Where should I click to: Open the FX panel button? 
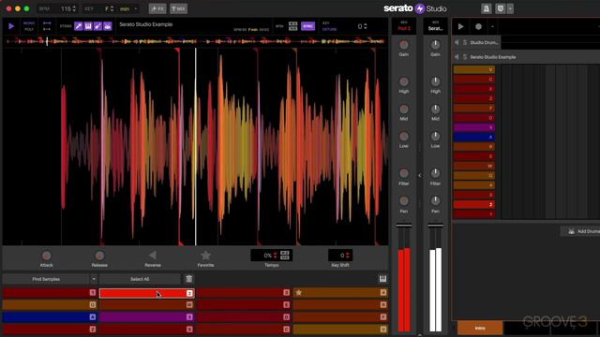(x=157, y=8)
